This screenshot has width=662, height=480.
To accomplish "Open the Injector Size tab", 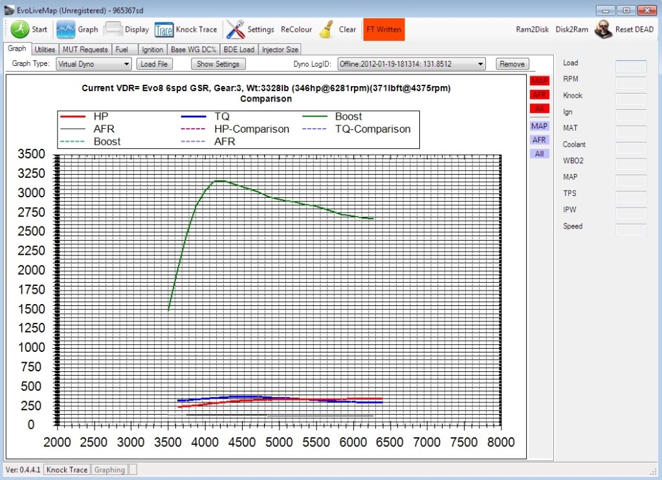I will pyautogui.click(x=280, y=49).
